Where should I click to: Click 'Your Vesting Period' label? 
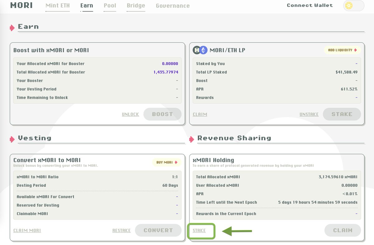(x=36, y=89)
